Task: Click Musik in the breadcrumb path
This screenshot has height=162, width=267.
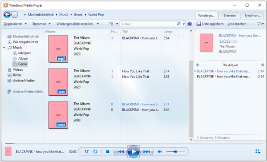Action: click(64, 15)
